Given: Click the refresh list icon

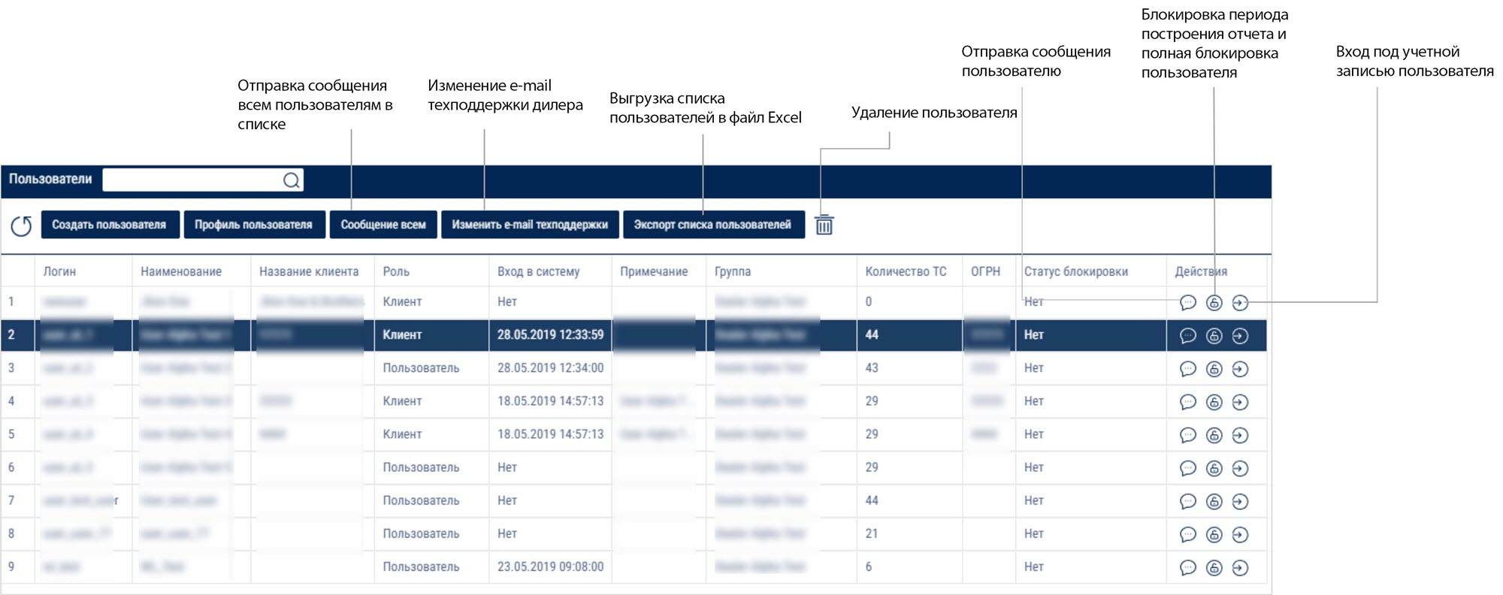Looking at the screenshot, I should coord(21,225).
